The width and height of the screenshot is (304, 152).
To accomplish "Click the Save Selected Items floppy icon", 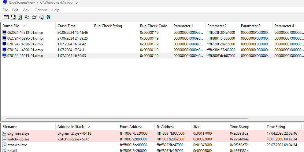I will (13, 17).
